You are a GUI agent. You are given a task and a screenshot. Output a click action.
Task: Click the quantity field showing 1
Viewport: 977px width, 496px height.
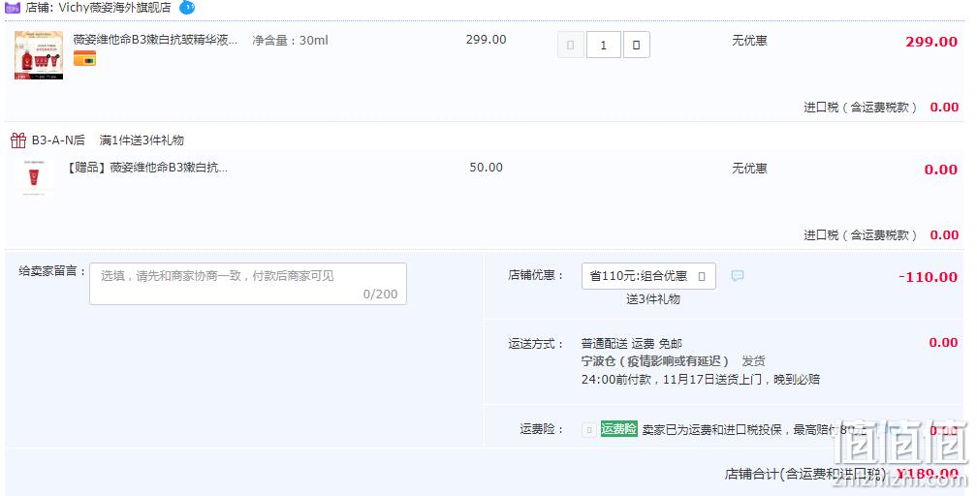click(603, 45)
